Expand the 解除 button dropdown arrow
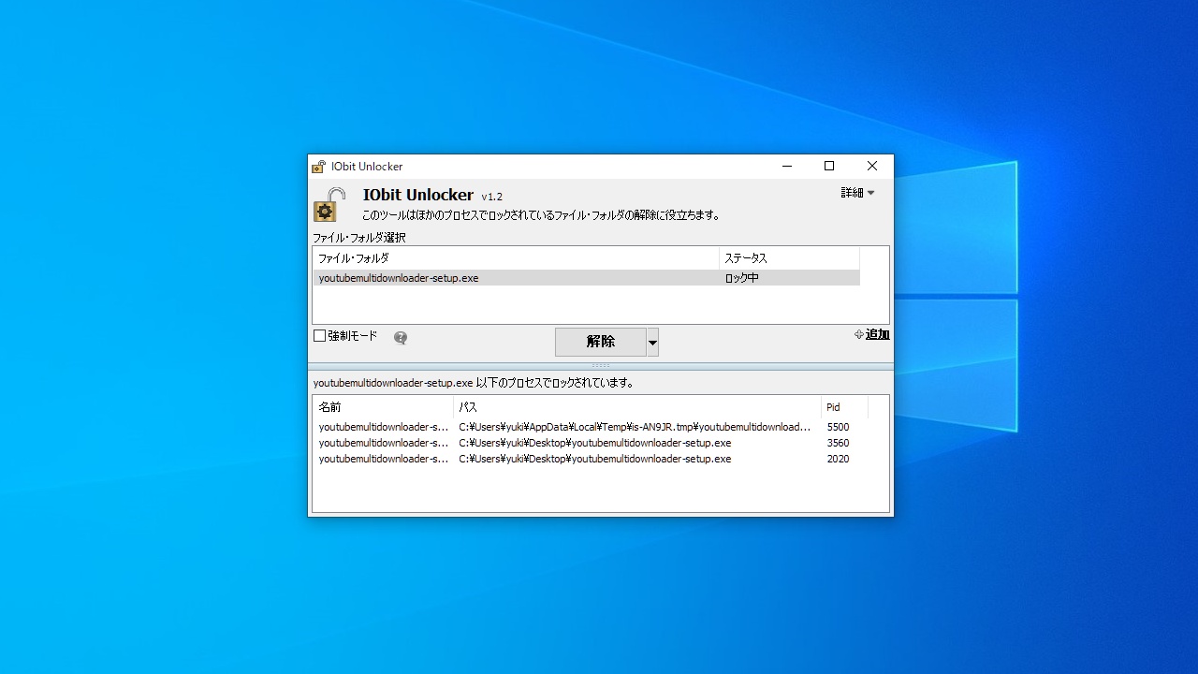This screenshot has height=674, width=1198. [x=652, y=343]
